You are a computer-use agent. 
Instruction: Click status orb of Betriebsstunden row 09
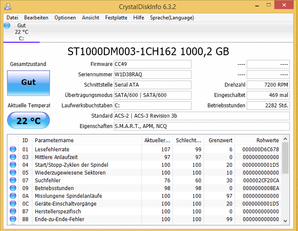pos(13,188)
